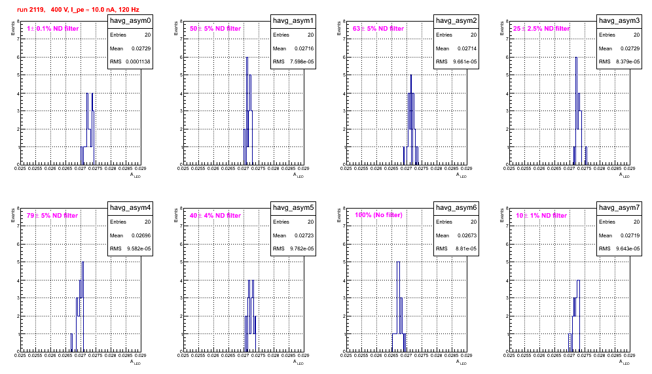Image resolution: width=652 pixels, height=374 pixels.
Task: Click RMS 8.81e-05 in havg_asym6 stats
Action: [456, 249]
